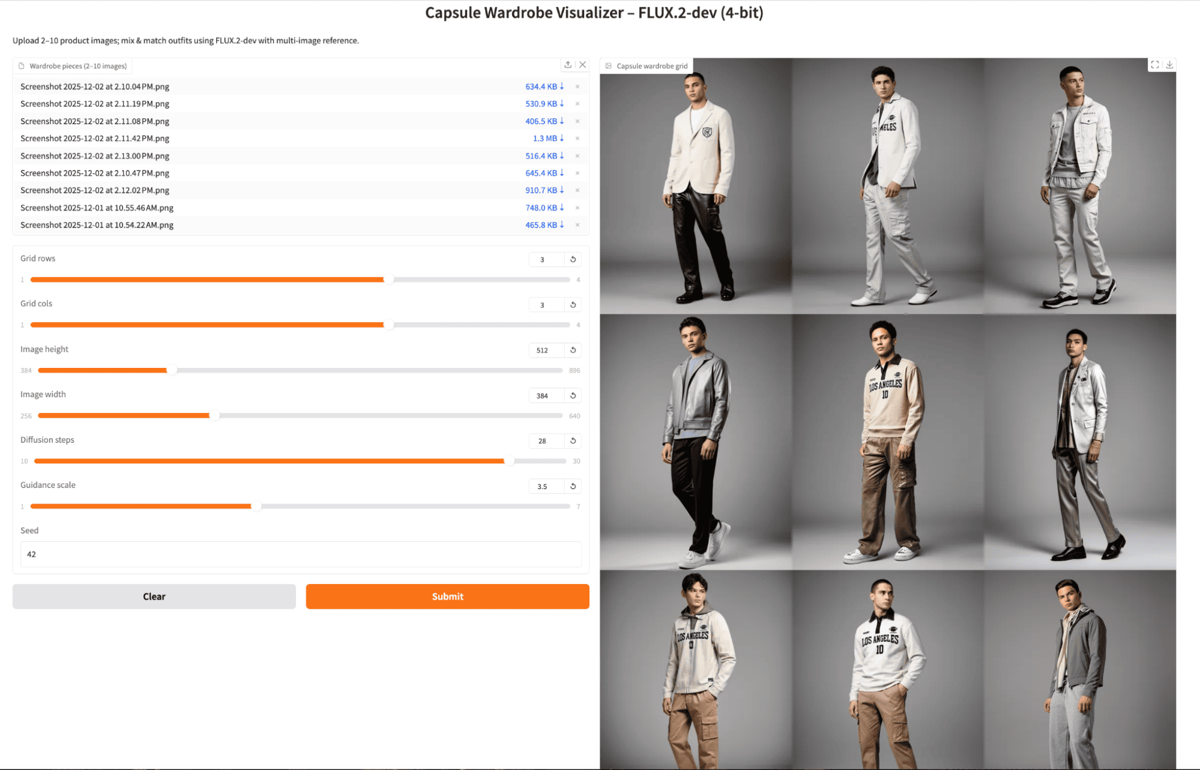Select Screenshot 10.55.46 AM file row
The width and height of the screenshot is (1200, 770).
tap(97, 208)
